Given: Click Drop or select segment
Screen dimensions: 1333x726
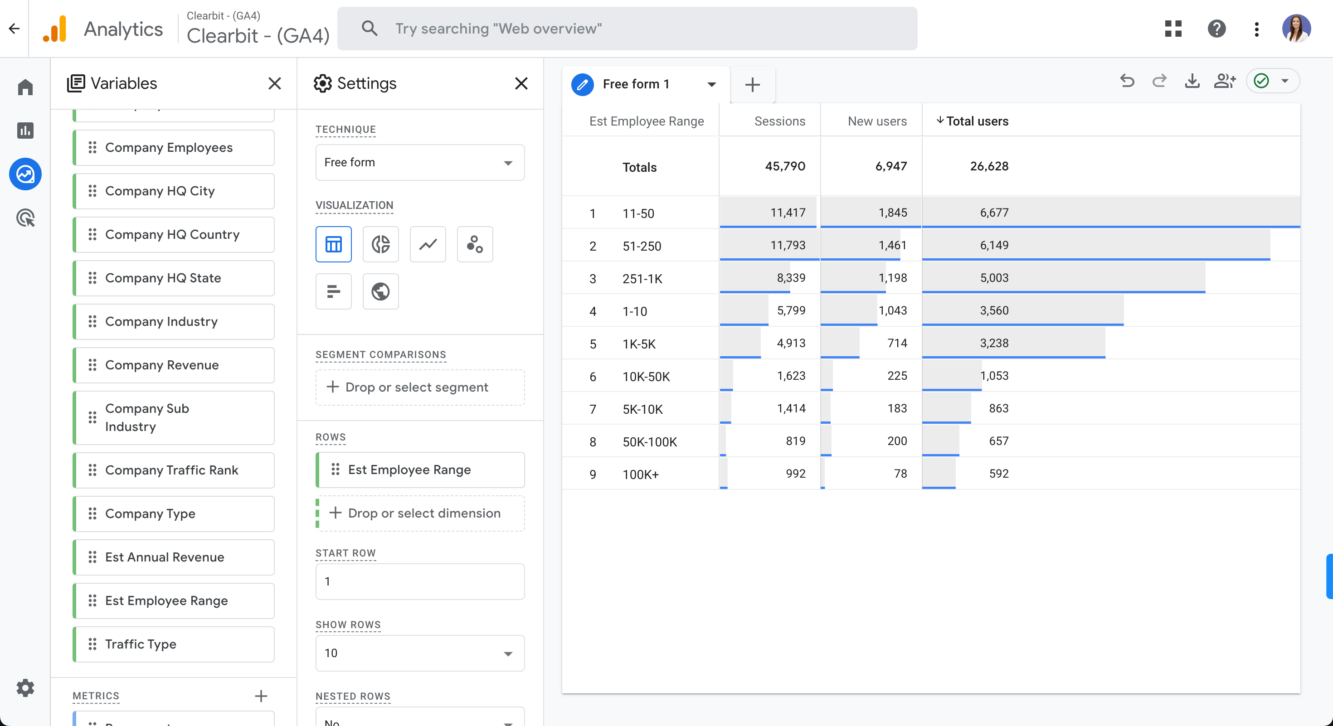Looking at the screenshot, I should point(420,387).
